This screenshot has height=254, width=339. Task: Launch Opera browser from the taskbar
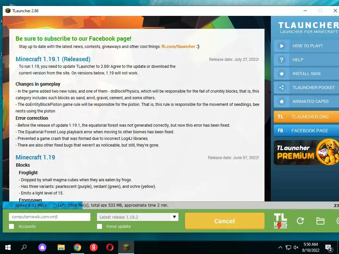[x=110, y=247]
